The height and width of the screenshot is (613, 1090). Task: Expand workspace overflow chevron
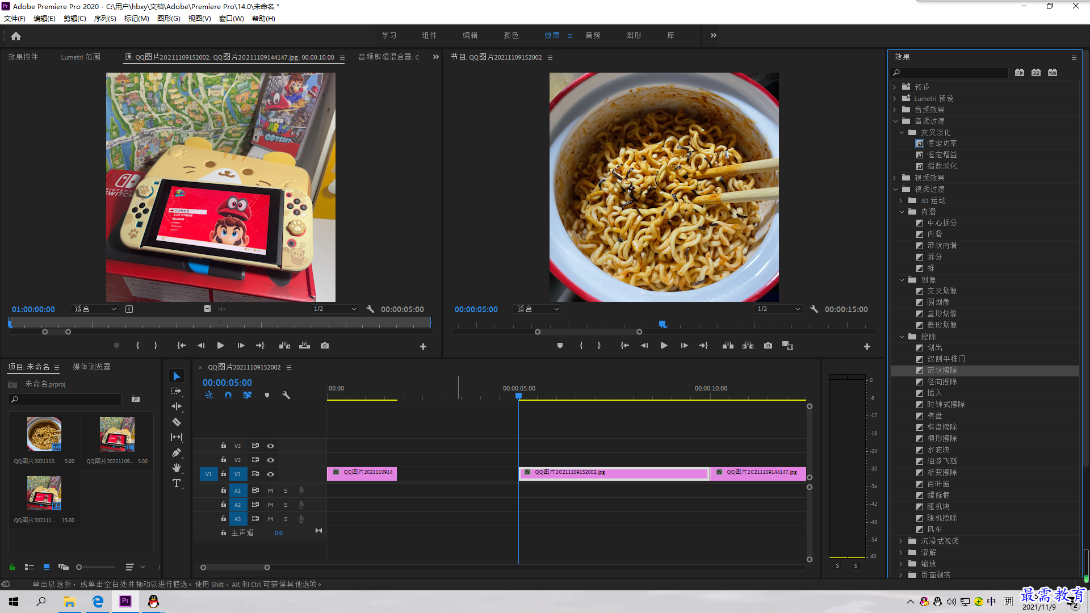click(x=714, y=35)
